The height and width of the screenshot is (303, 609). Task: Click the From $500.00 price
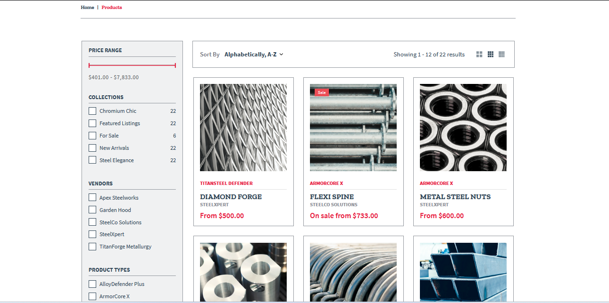(222, 216)
